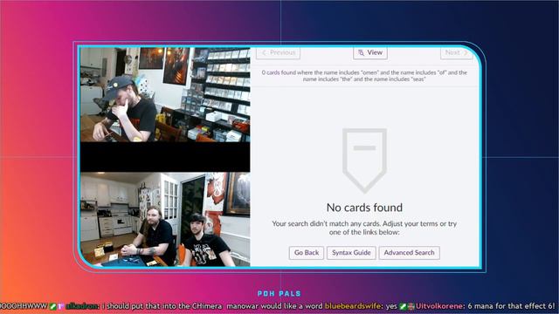This screenshot has width=559, height=314.
Task: Select the bottom webcam feed with two players
Action: pos(165,219)
